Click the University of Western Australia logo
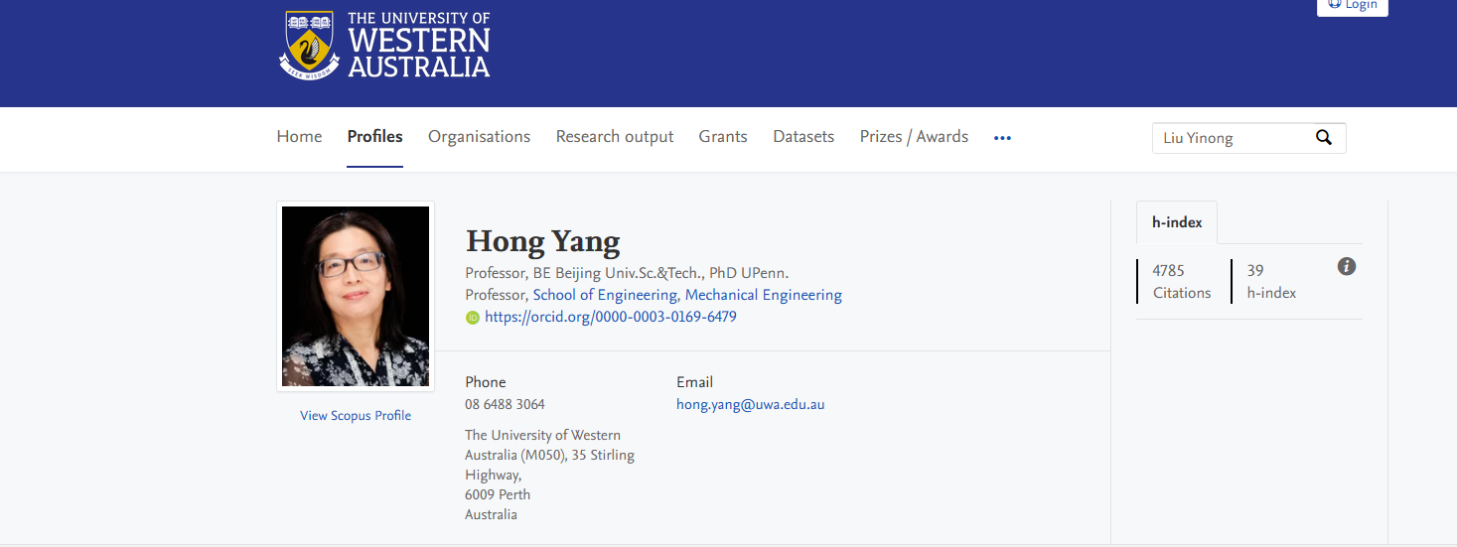 click(x=384, y=45)
